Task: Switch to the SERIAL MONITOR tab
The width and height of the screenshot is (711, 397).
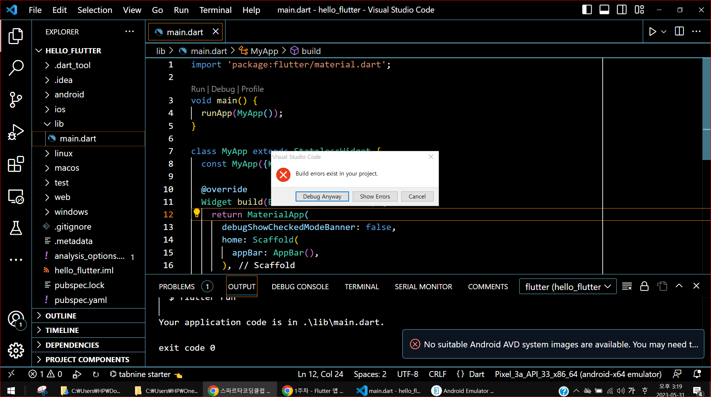Action: pyautogui.click(x=423, y=287)
